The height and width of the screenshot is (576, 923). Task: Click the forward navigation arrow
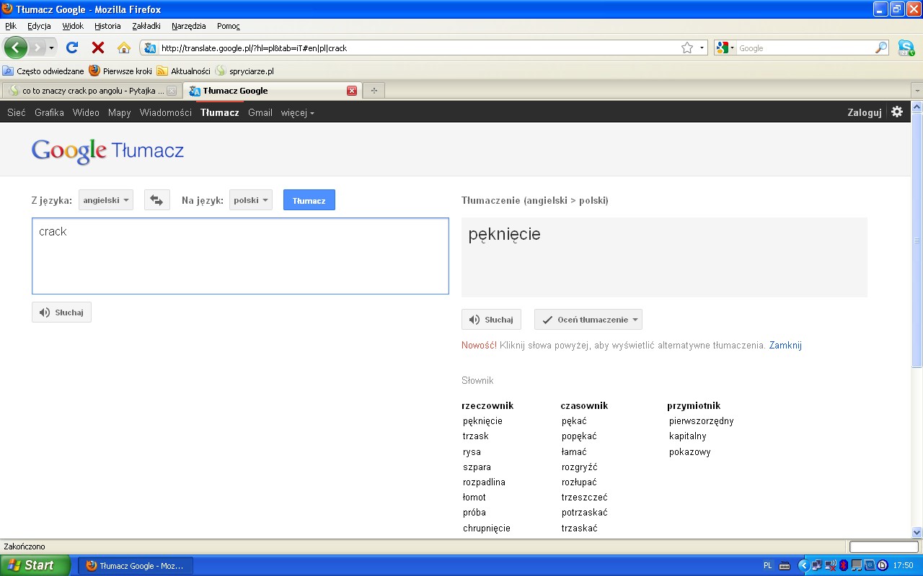pos(37,48)
